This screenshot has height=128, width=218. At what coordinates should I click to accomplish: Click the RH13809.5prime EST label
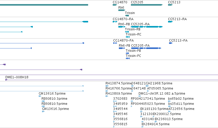119,94
